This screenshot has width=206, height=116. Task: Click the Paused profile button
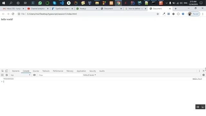[194, 14]
